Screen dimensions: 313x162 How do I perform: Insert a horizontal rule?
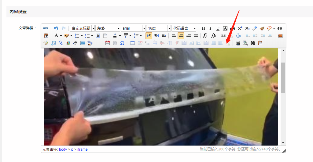pos(100,43)
